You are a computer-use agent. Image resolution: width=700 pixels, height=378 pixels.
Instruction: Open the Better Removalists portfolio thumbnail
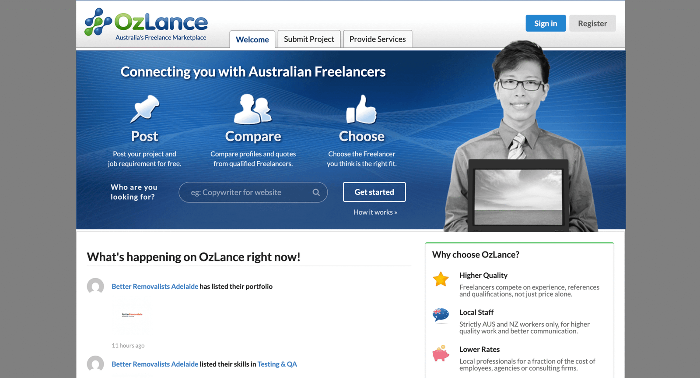coord(132,314)
